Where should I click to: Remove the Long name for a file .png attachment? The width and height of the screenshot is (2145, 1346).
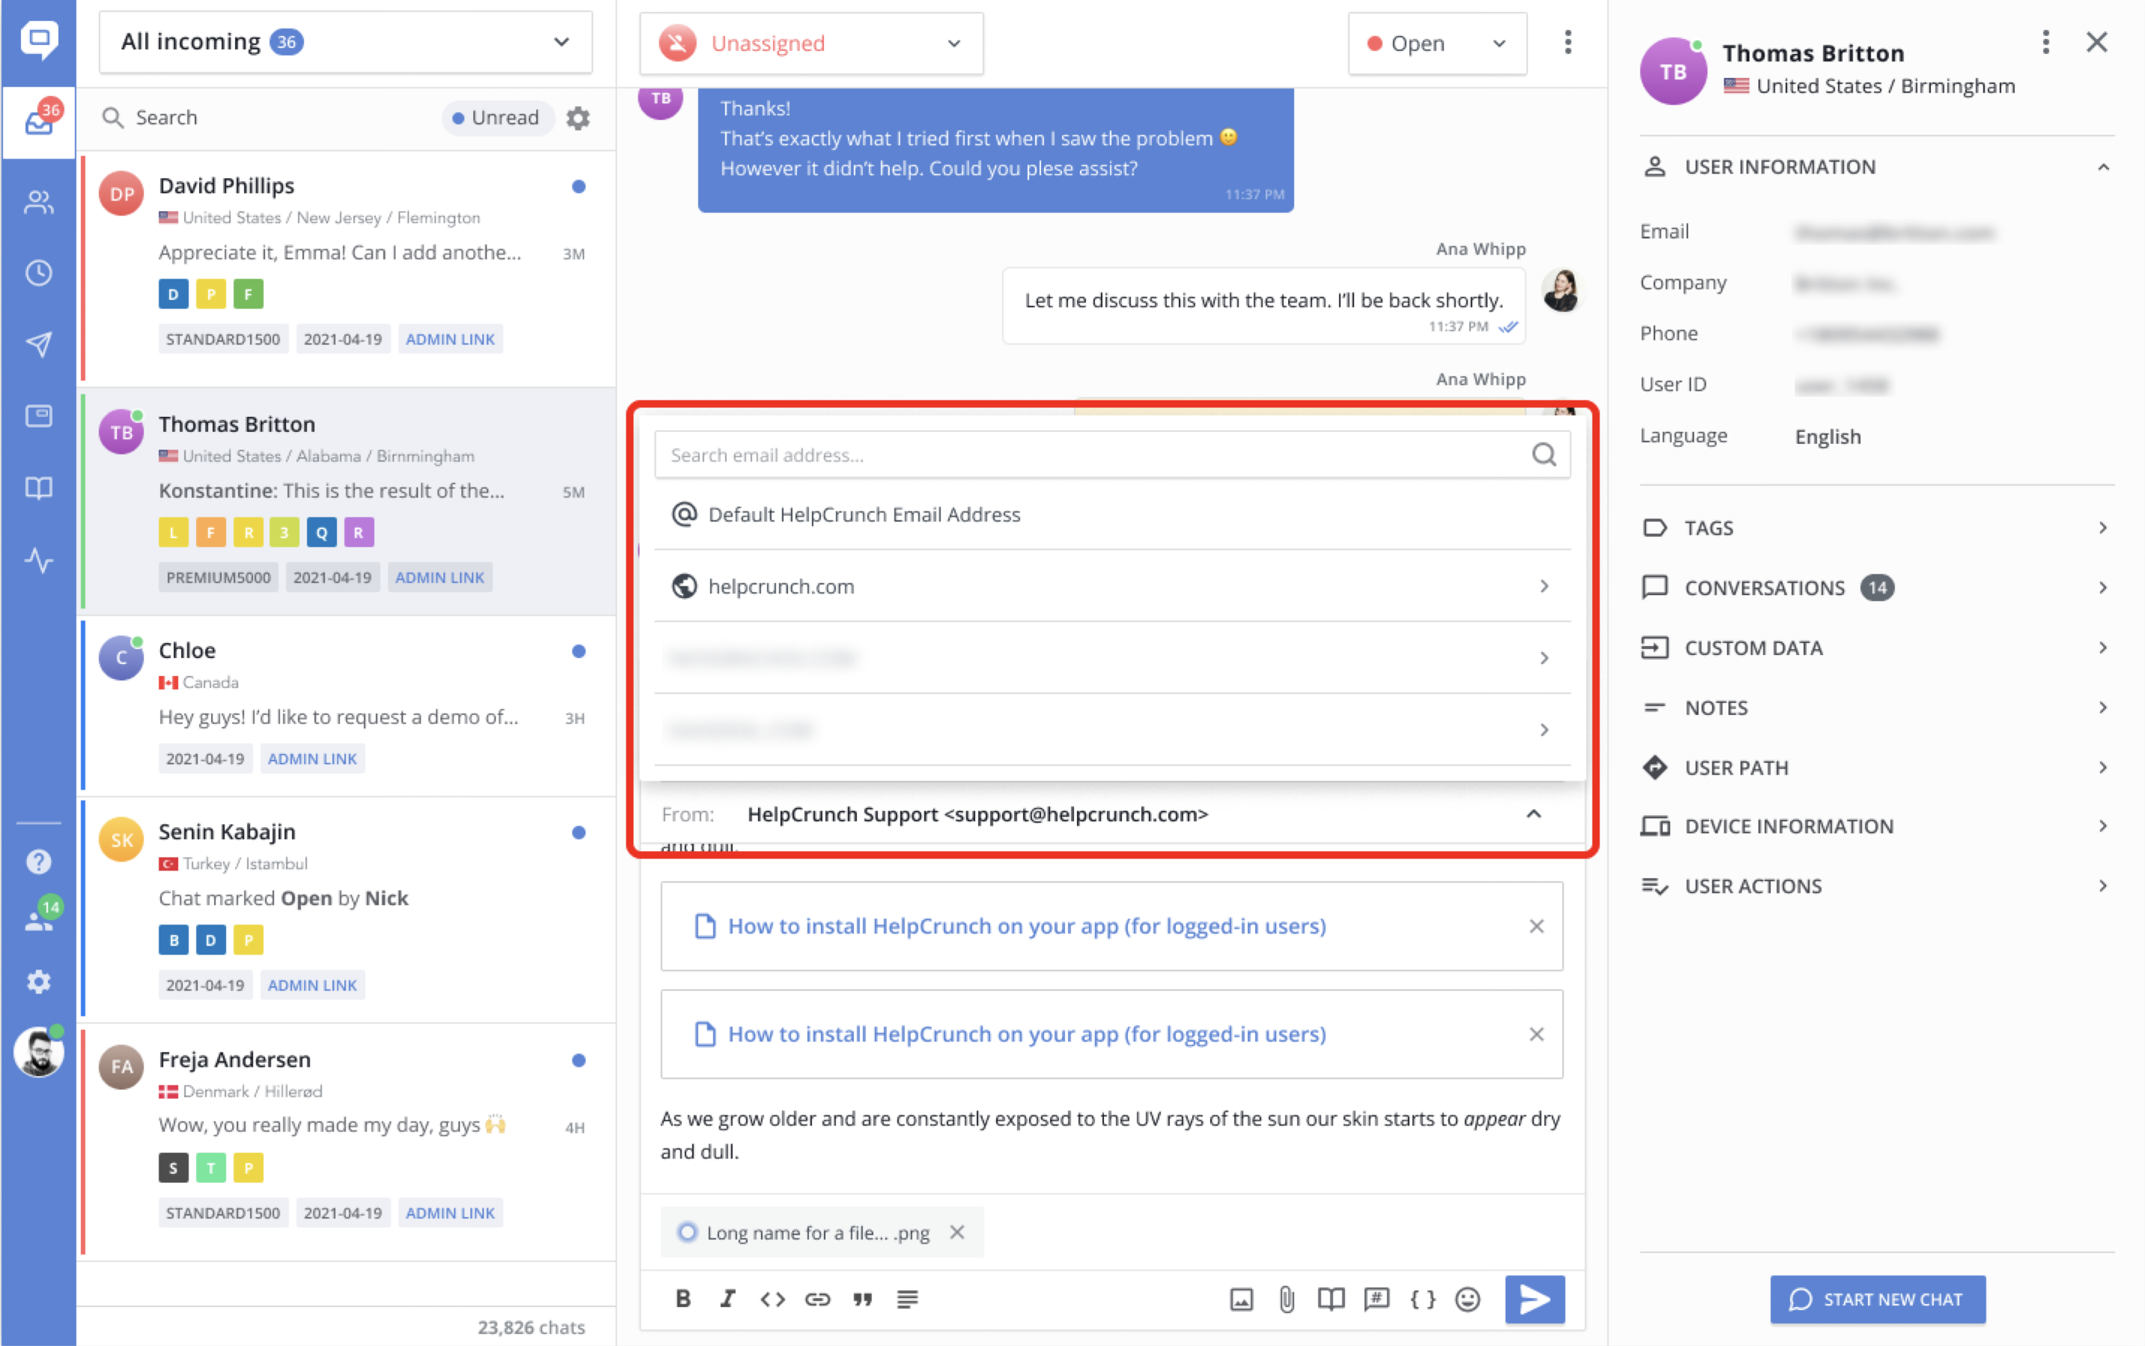956,1232
